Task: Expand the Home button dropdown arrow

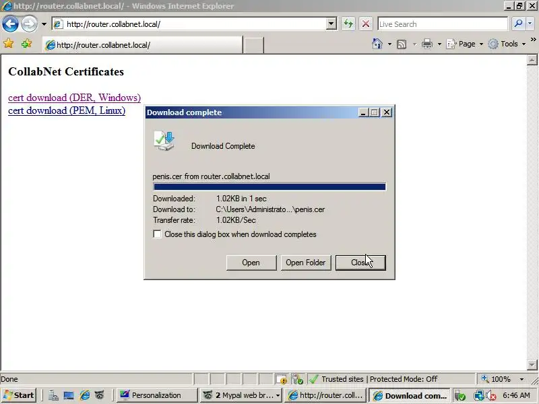Action: 389,44
